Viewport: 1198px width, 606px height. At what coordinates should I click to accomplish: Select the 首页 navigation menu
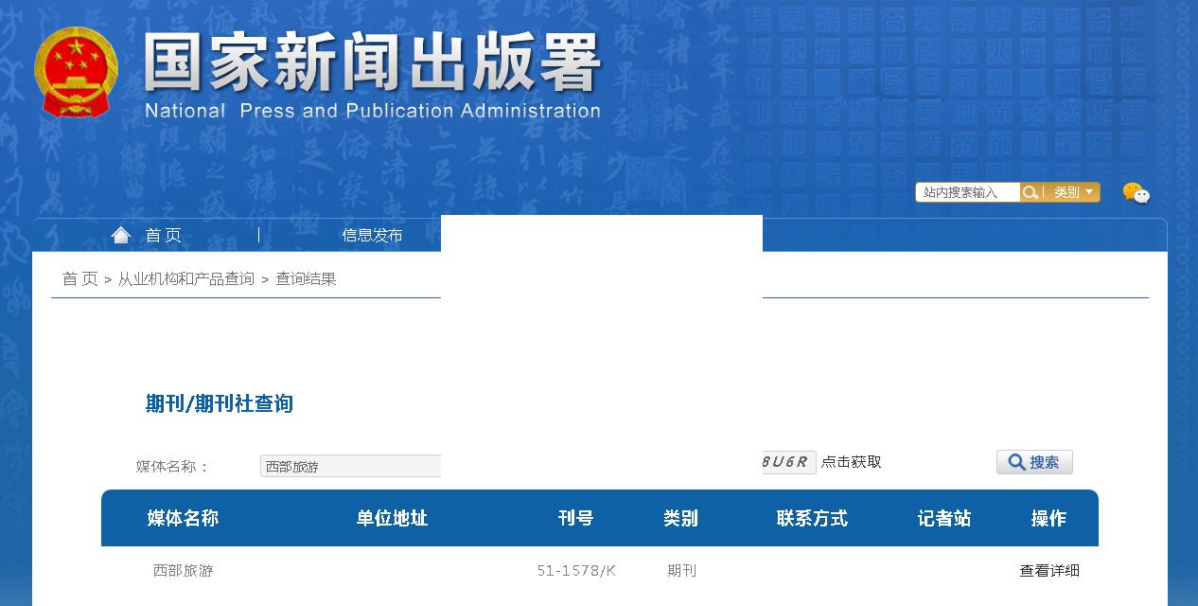coord(163,235)
